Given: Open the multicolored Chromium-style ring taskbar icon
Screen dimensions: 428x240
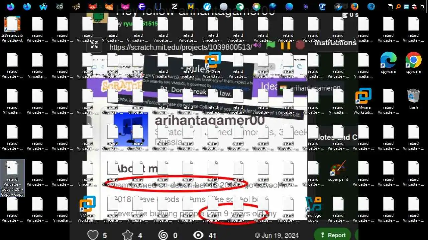Looking at the screenshot, I should (256, 6).
